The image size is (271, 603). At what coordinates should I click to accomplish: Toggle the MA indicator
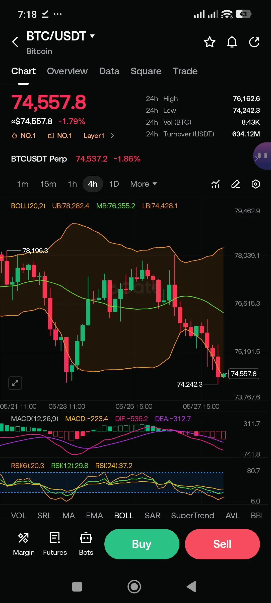coord(69,515)
